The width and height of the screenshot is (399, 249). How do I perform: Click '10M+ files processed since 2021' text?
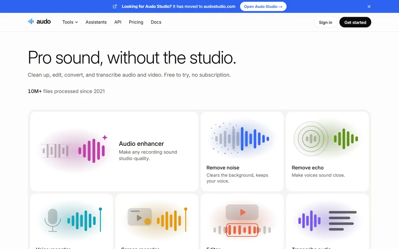coord(66,91)
